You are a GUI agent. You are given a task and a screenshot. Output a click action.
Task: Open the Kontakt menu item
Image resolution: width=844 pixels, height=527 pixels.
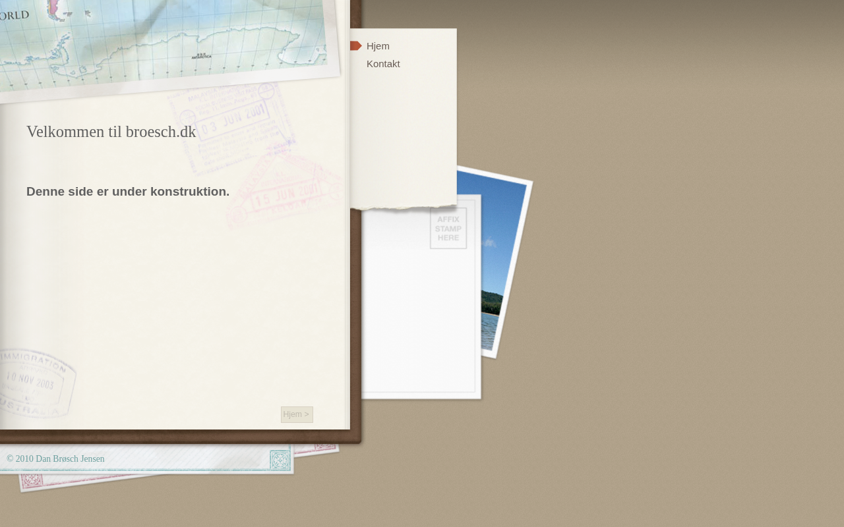pyautogui.click(x=383, y=64)
